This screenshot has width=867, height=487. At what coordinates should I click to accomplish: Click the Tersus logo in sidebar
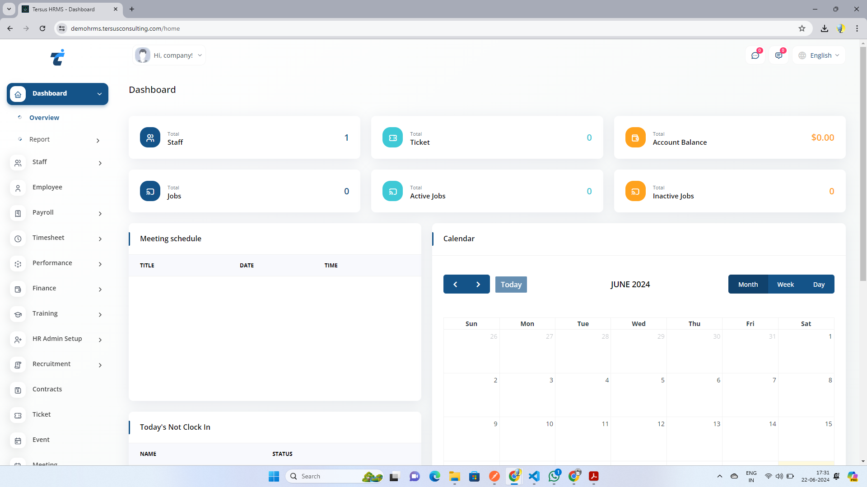pyautogui.click(x=57, y=58)
